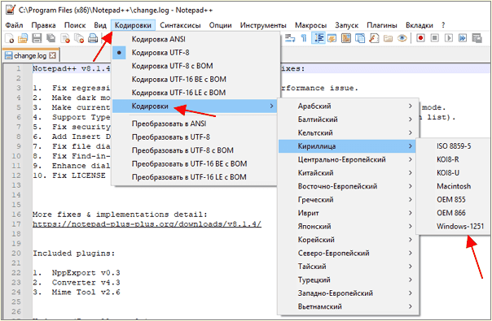Expand the Кодировки submenu entry

click(195, 106)
